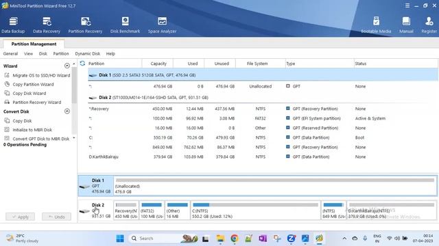Open Partition Recovery tool

tap(85, 25)
